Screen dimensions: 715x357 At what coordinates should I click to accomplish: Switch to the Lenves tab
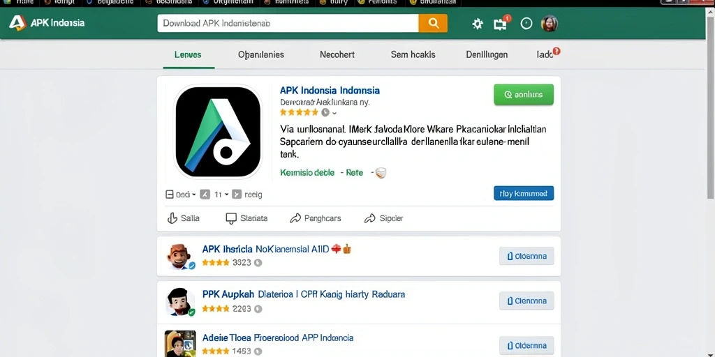(x=188, y=54)
